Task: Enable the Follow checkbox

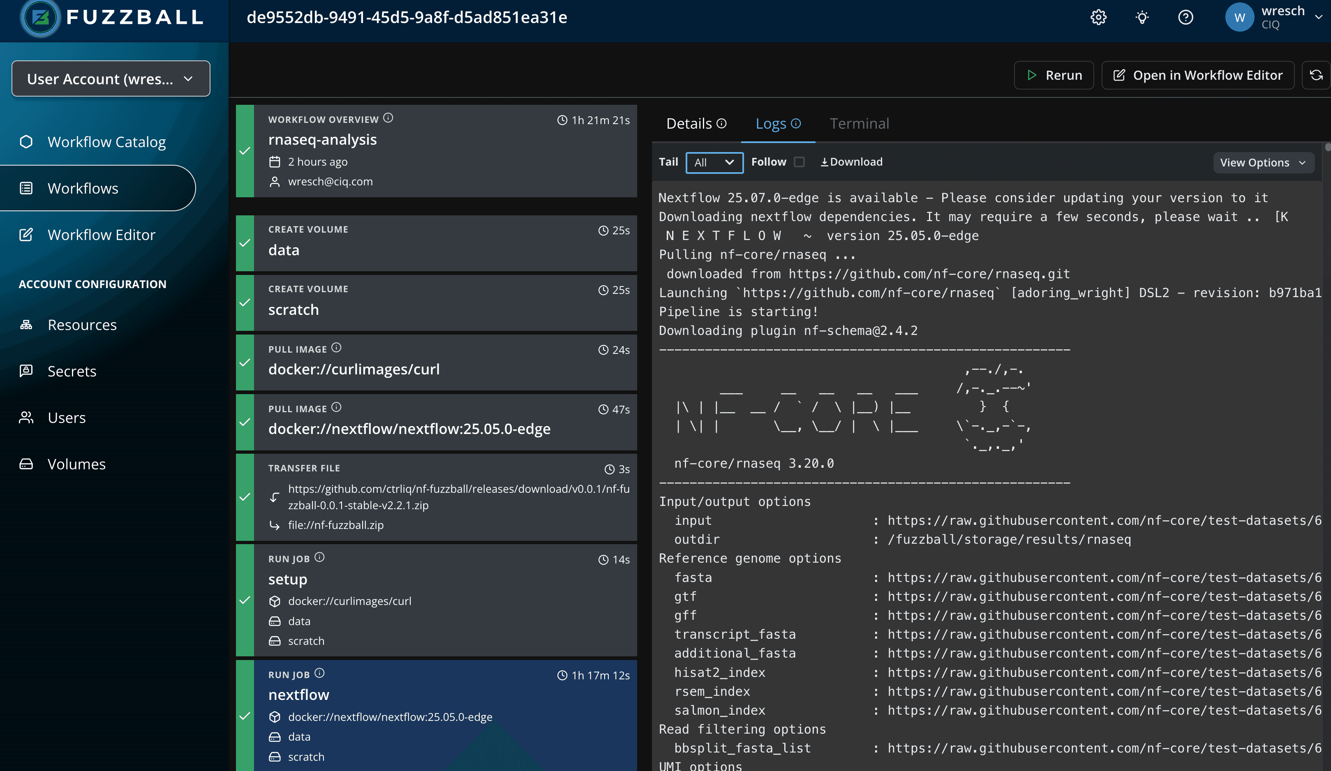Action: coord(799,162)
